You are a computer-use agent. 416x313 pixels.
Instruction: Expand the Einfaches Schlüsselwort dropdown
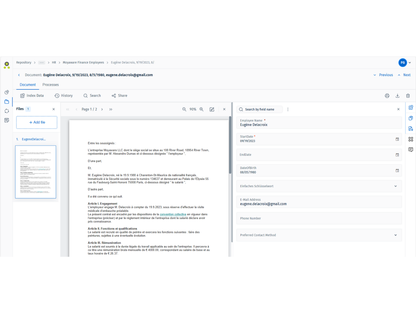pos(396,186)
